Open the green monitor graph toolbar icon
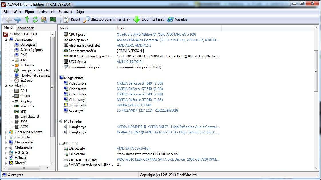 53,19
